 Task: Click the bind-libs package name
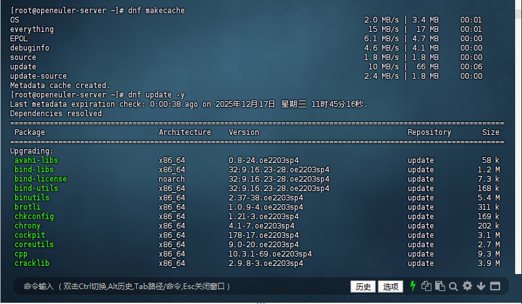[x=34, y=170]
